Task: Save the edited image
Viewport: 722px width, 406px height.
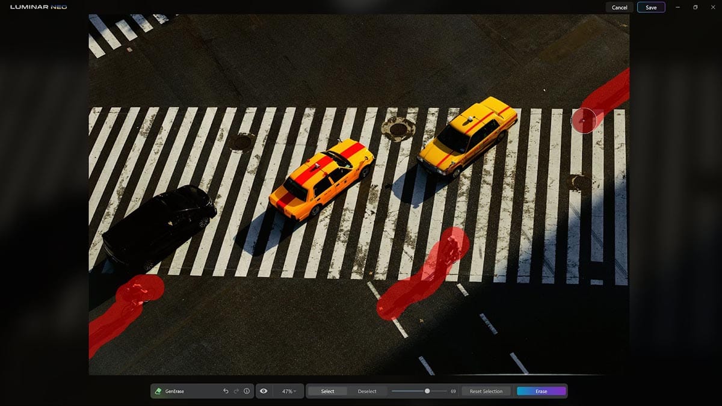Action: 651,7
